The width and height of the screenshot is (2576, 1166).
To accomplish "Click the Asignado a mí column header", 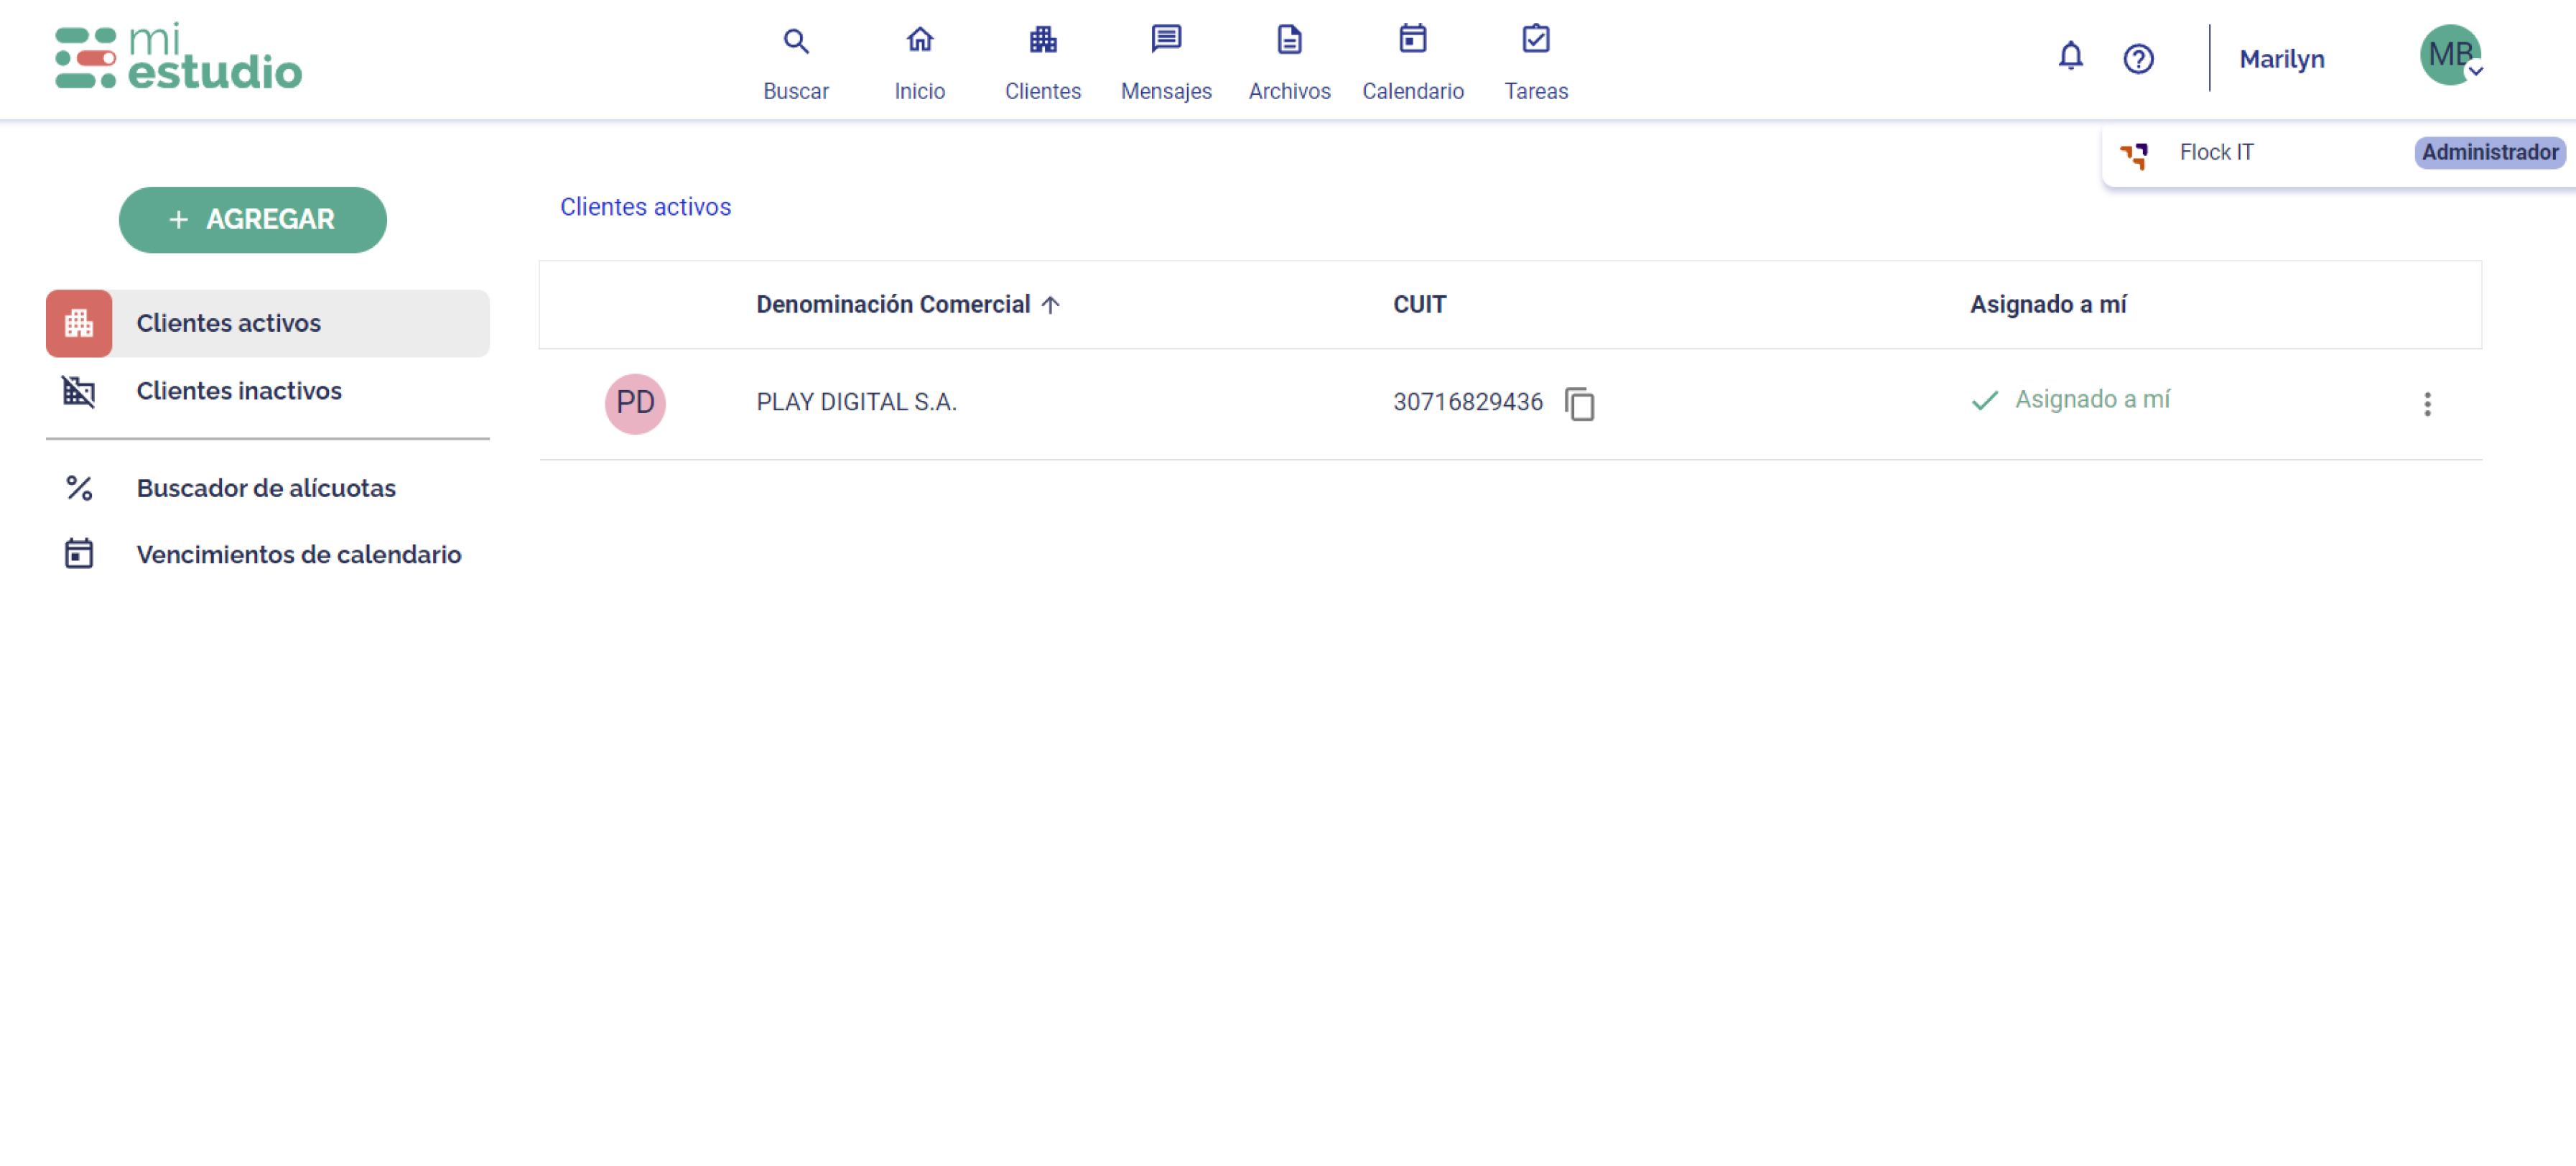I will tap(2048, 304).
